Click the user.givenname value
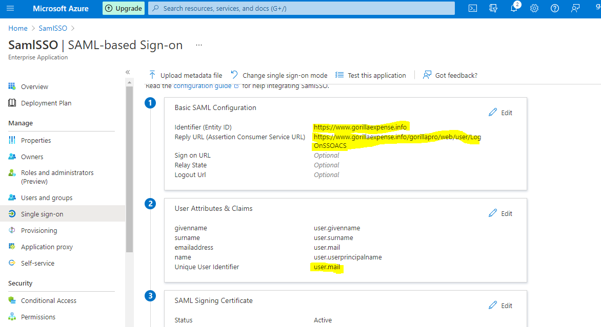The width and height of the screenshot is (601, 327). click(x=337, y=228)
